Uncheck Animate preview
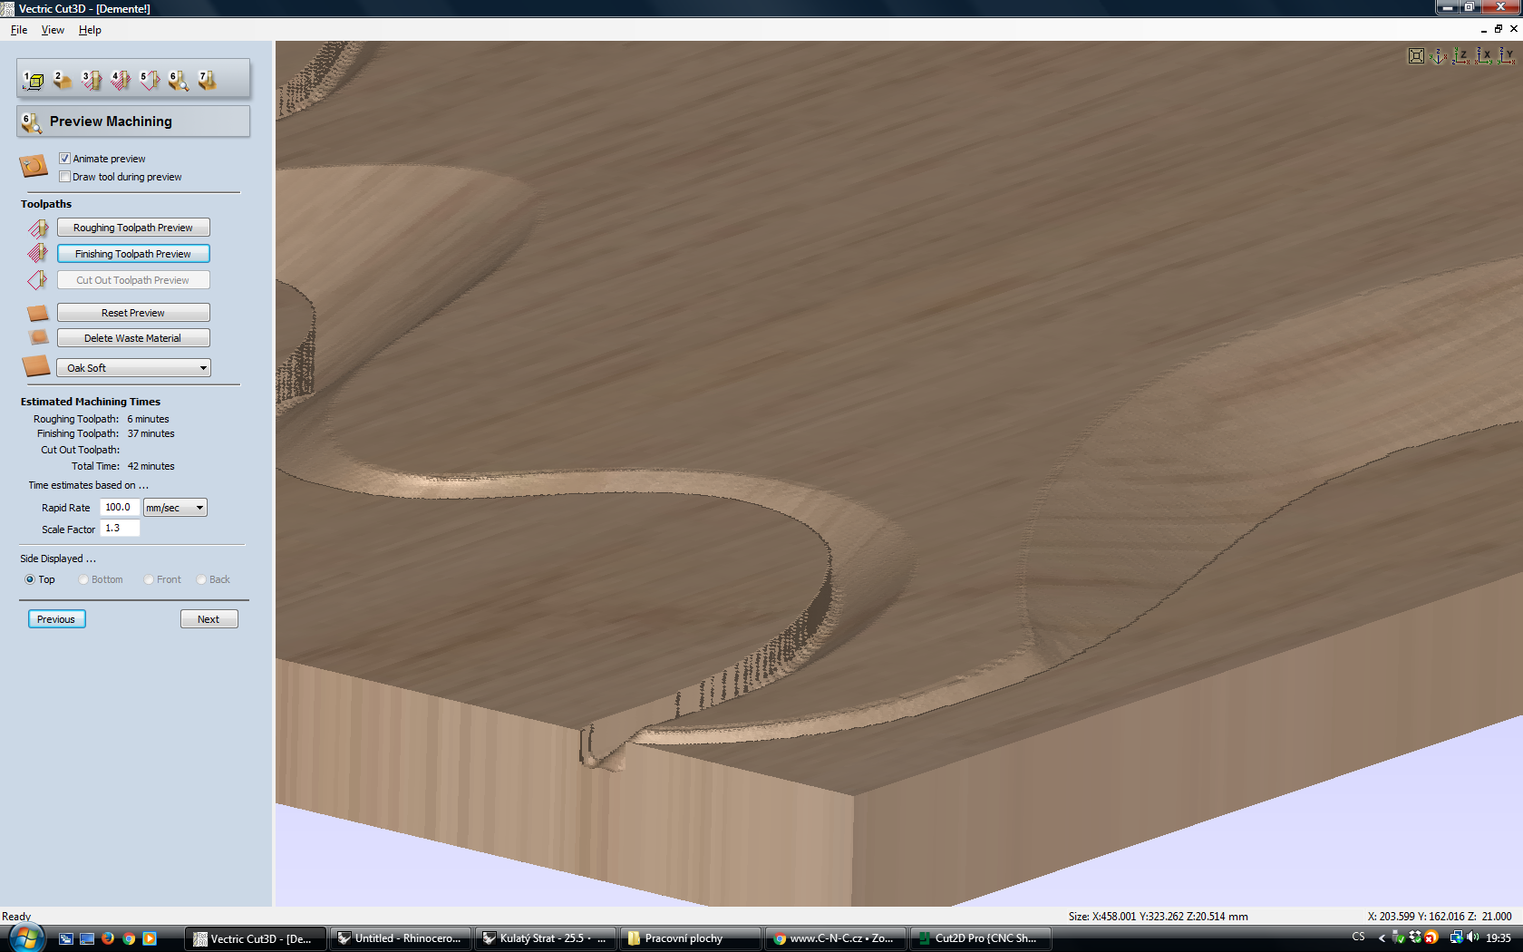This screenshot has height=952, width=1523. coord(64,159)
